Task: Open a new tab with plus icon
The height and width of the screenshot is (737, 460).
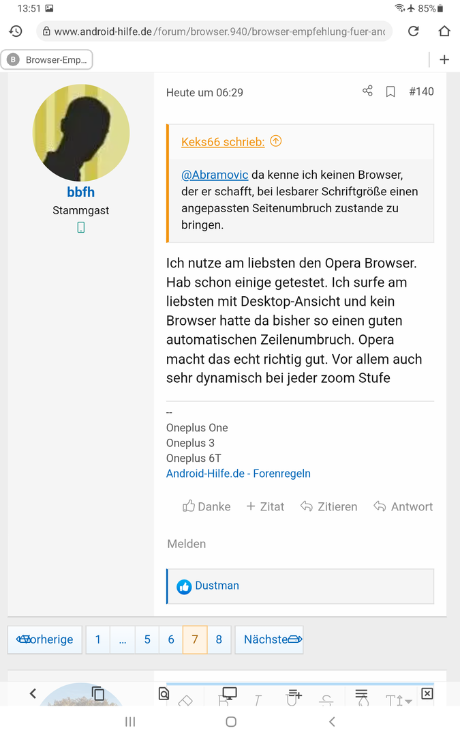Action: point(444,59)
